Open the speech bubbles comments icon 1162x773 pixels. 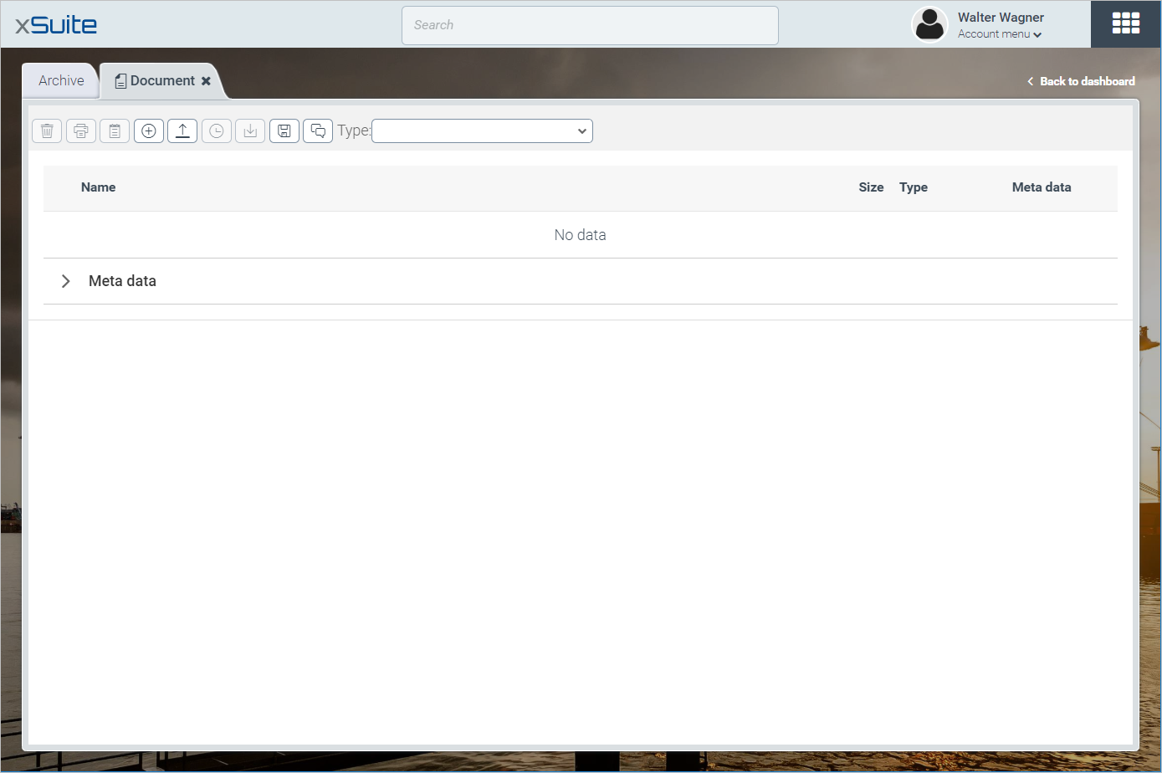[318, 131]
